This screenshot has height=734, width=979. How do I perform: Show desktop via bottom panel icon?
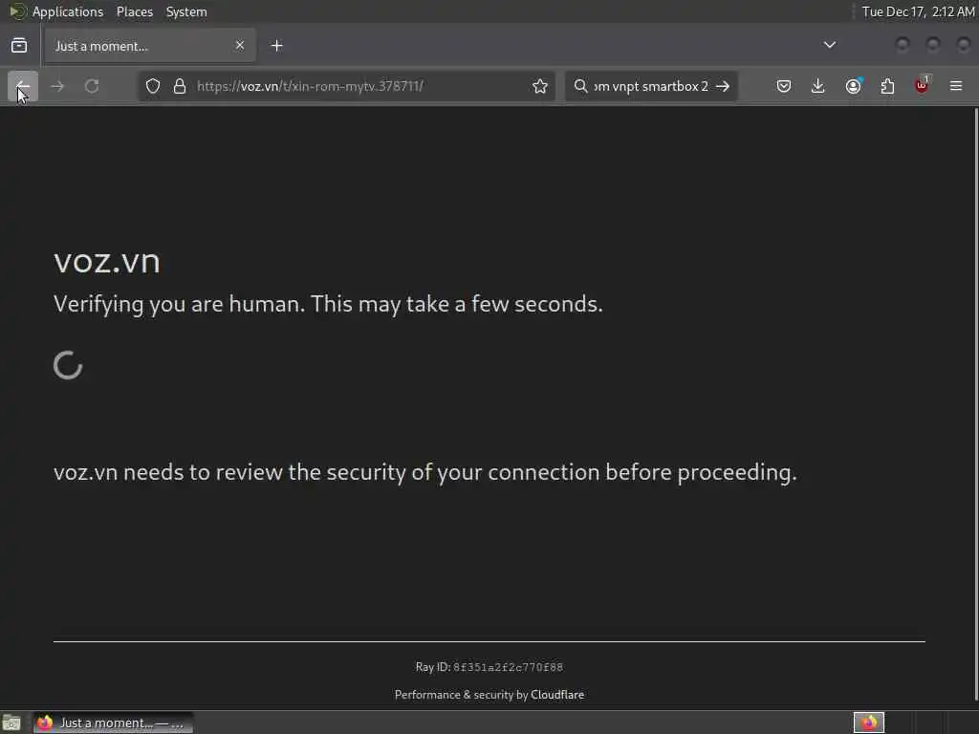[11, 723]
